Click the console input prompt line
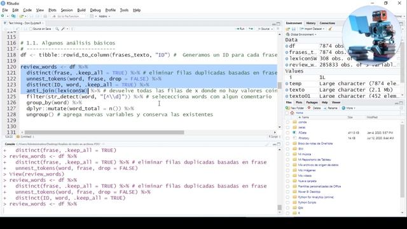407x229 pixels. coord(140,210)
